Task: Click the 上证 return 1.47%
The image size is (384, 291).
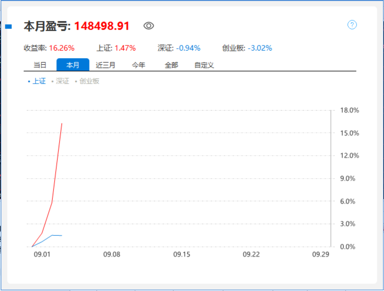Action: (x=125, y=48)
